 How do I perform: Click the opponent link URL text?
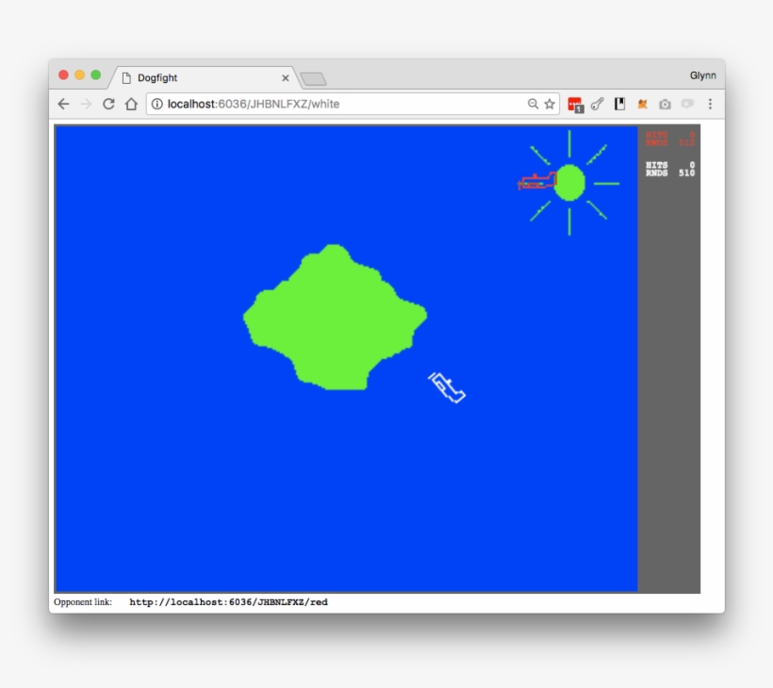coord(228,601)
